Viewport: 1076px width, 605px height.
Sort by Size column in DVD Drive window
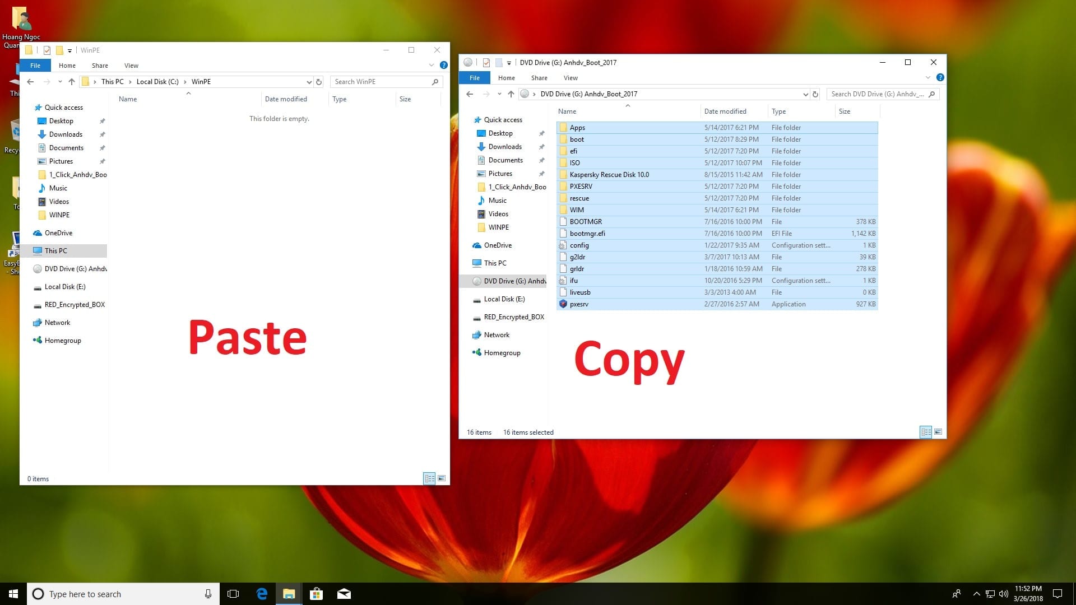(856, 111)
